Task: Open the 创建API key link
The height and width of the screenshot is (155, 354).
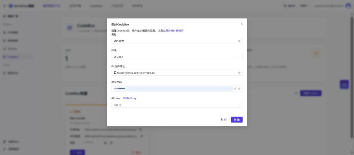Action: tap(129, 98)
